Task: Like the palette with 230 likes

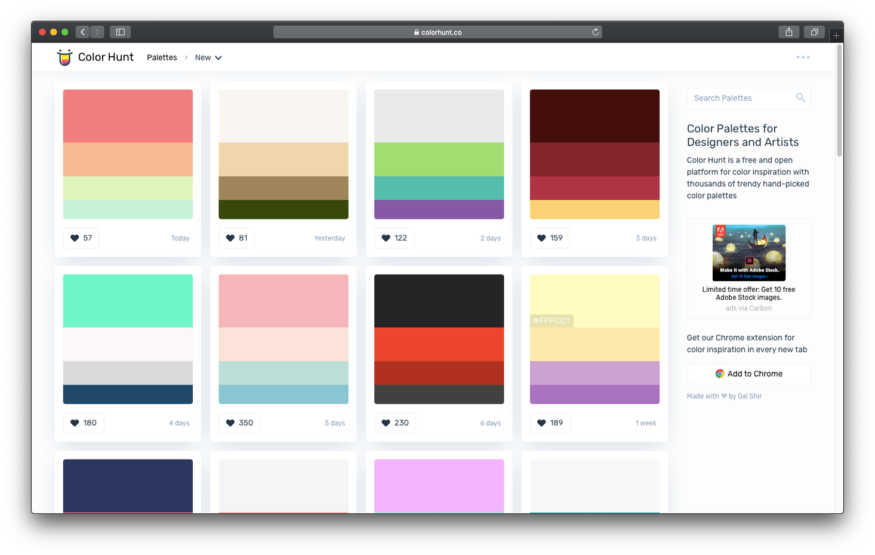Action: click(395, 423)
